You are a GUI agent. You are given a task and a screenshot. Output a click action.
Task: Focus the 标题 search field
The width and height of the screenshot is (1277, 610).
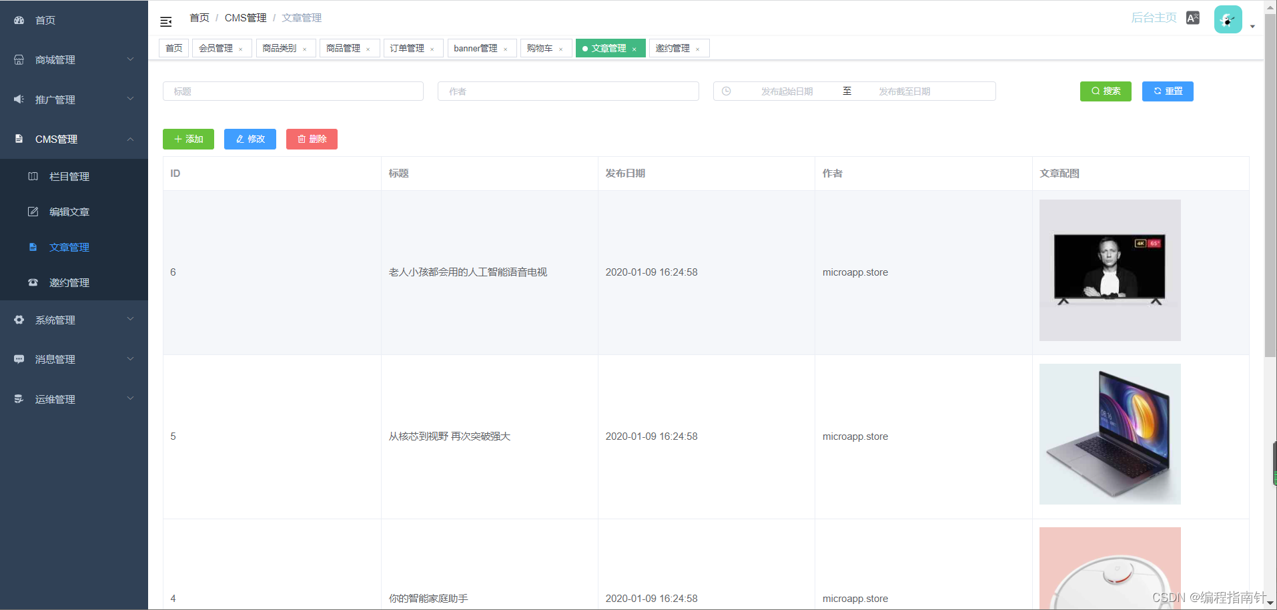point(293,91)
